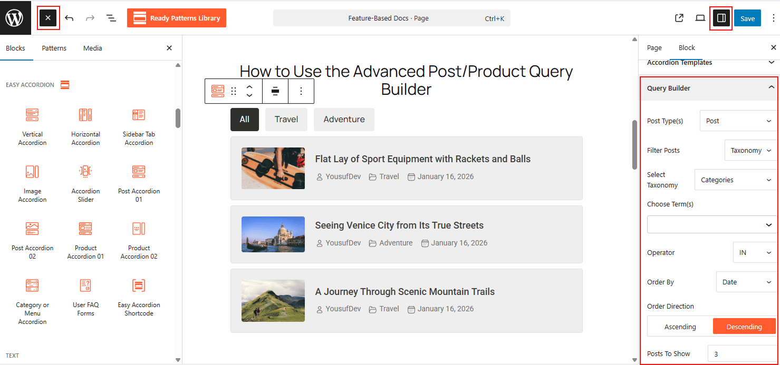This screenshot has width=780, height=365.
Task: Save the page with Save button
Action: coord(747,17)
